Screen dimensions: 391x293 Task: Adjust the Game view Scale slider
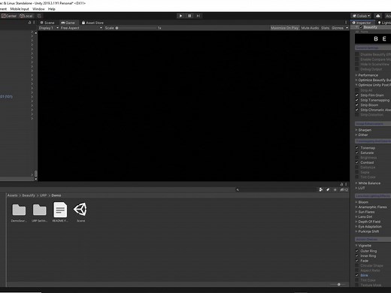click(137, 28)
